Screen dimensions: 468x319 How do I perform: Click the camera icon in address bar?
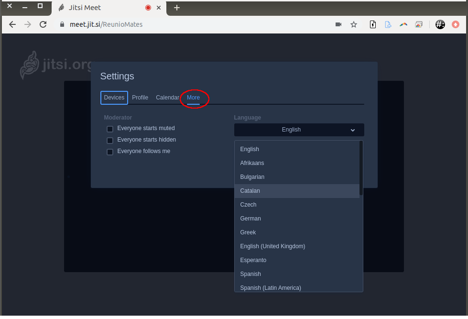point(338,24)
